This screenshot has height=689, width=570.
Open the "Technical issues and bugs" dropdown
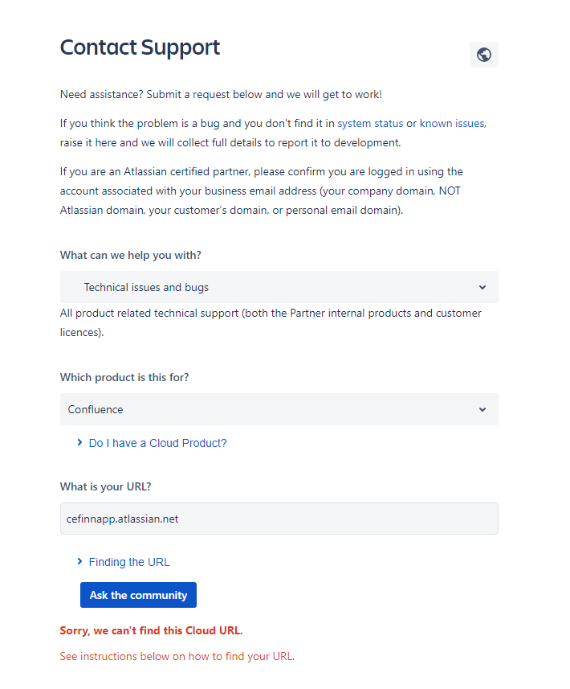pos(279,287)
